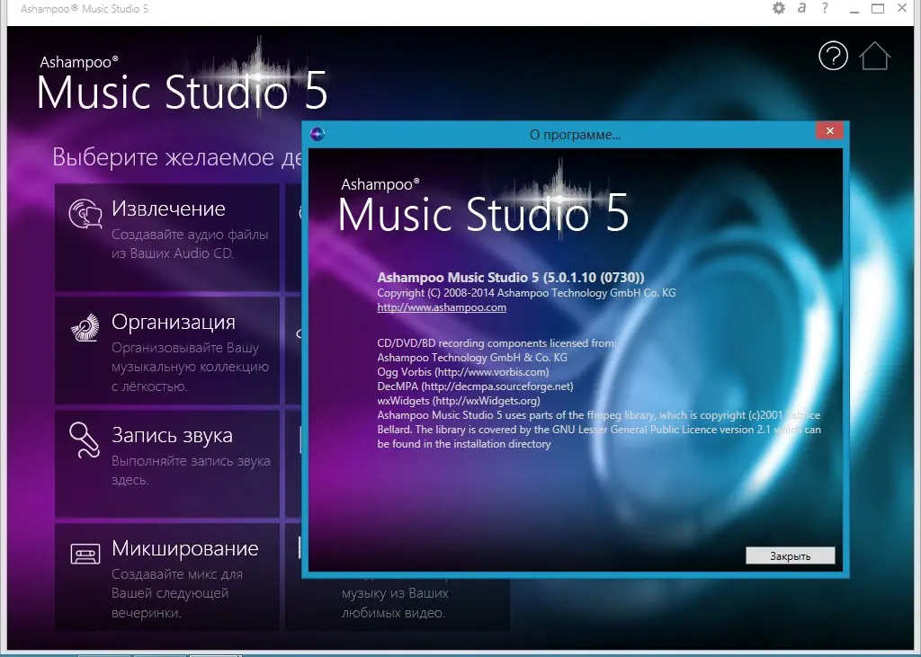Click description Организовывайте Вашу музыкальную коллекцию

pos(191,367)
